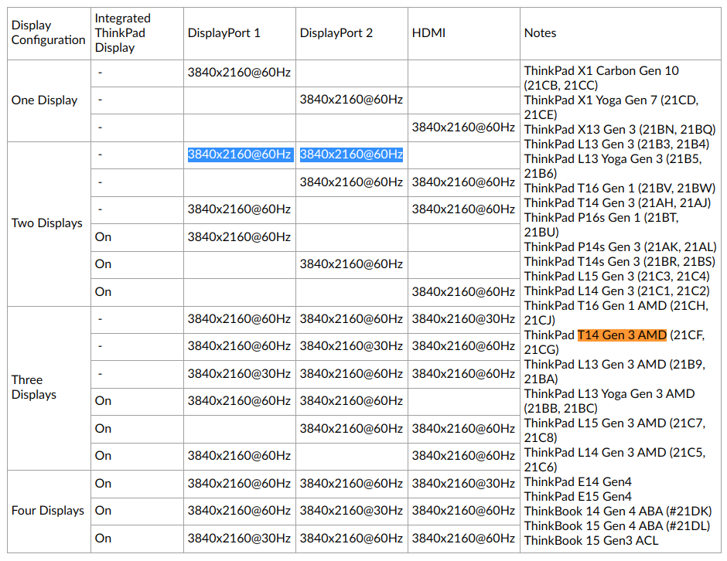Image resolution: width=727 pixels, height=561 pixels.
Task: Click Three Displays' HDMI 3840x2160@30Hz cell
Action: pos(463,319)
